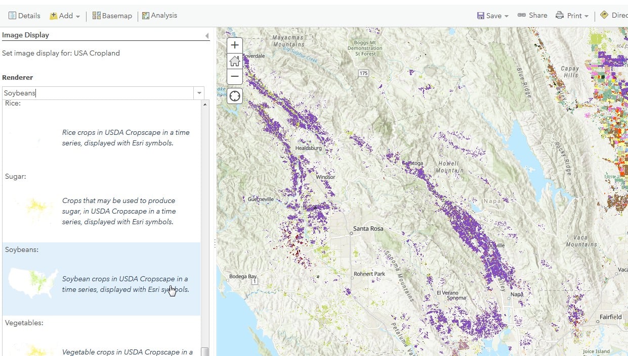Open the Details panel
Screen dimensions: 628x356
(x=24, y=16)
